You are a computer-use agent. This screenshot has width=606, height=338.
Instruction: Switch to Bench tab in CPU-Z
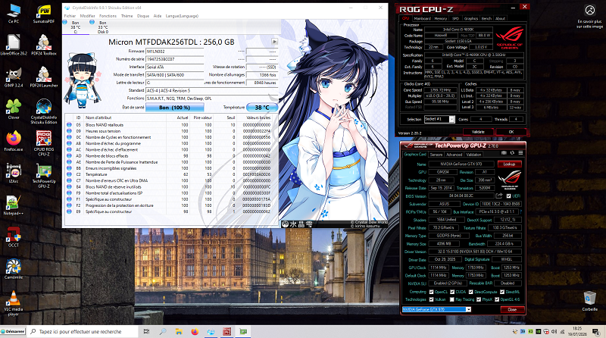coord(486,18)
